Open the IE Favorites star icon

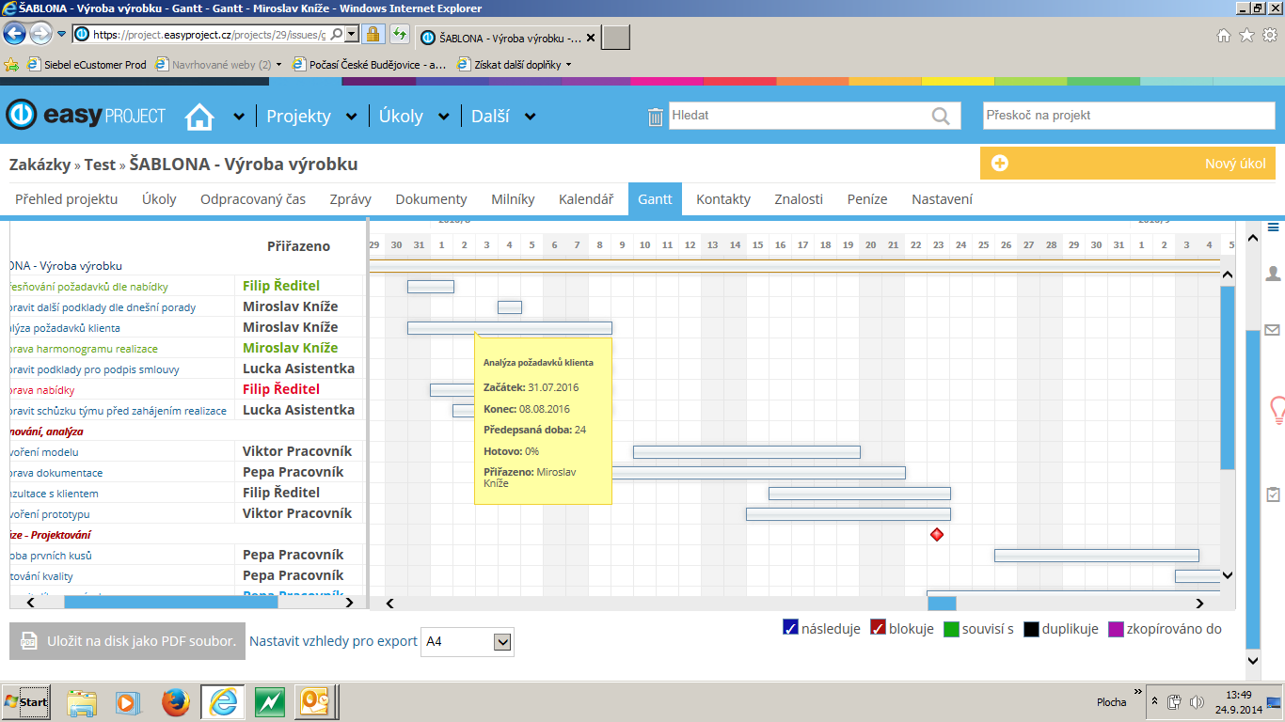[1246, 35]
